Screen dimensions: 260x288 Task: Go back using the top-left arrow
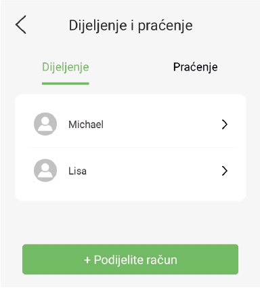click(x=21, y=24)
